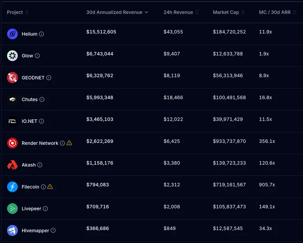
Task: Select Hivemapper's annualized revenue $366,686
Action: 98,228
